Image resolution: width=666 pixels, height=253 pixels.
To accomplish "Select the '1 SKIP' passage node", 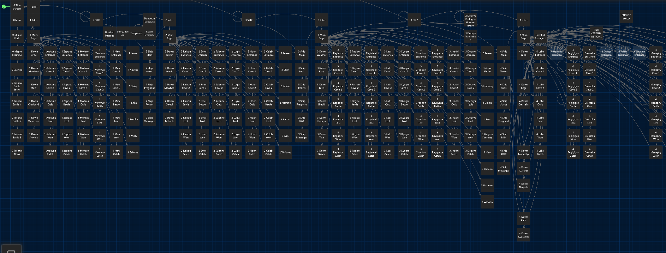I will [x=34, y=7].
